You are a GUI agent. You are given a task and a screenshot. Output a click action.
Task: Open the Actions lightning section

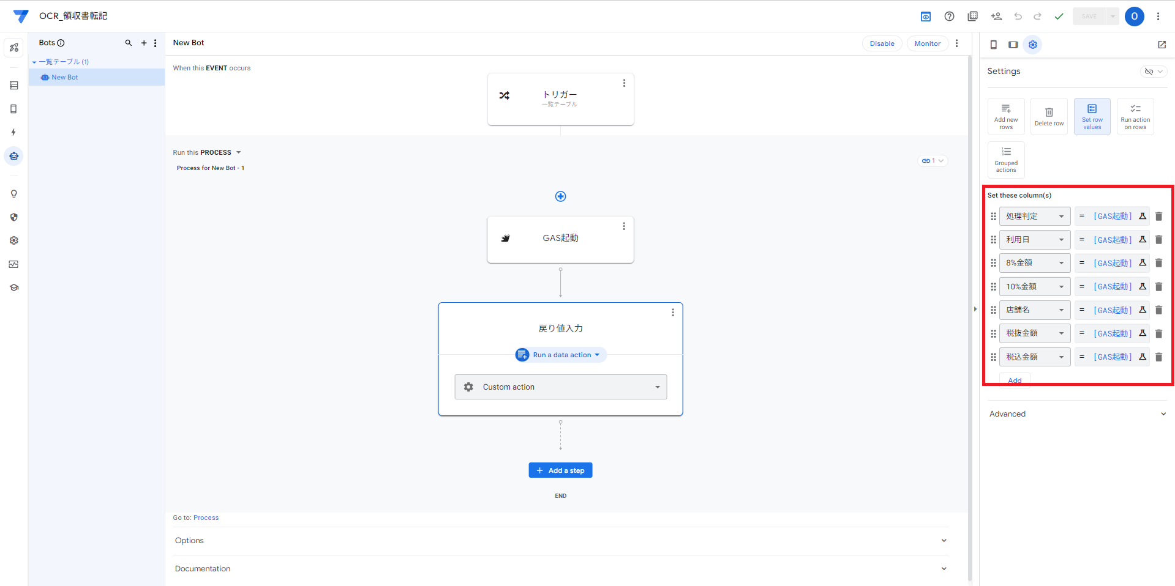[14, 132]
